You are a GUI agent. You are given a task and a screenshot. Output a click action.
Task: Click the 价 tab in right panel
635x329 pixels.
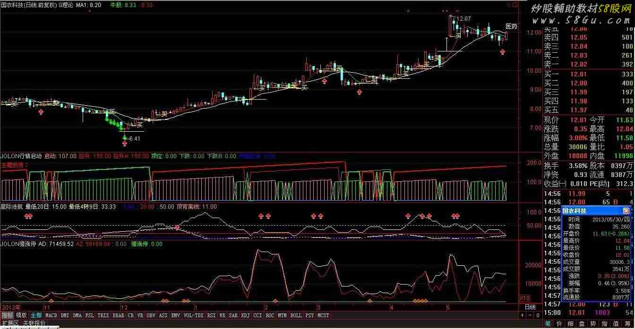(560, 324)
